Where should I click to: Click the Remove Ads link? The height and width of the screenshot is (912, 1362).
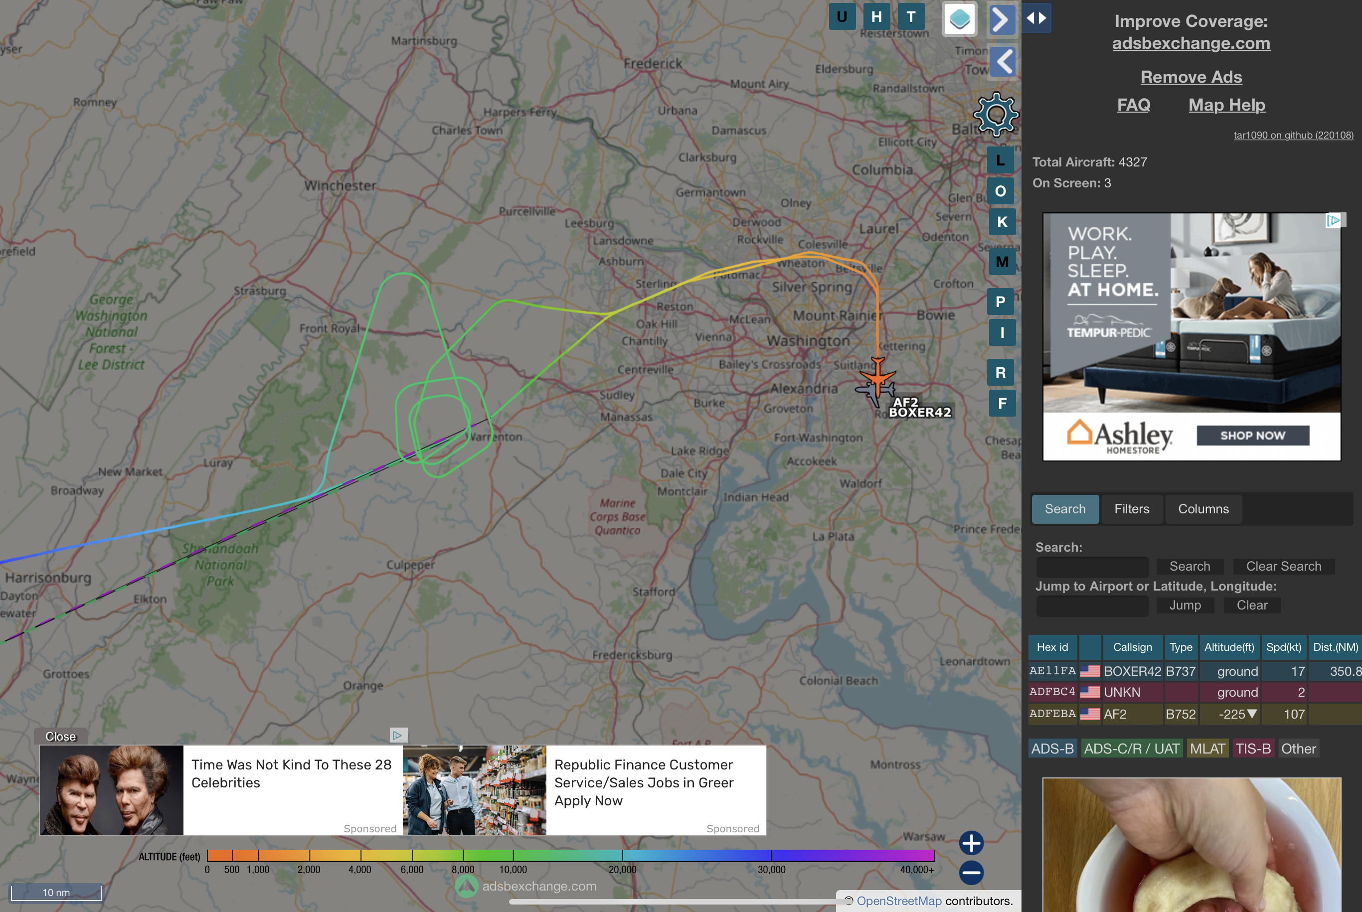[1191, 77]
